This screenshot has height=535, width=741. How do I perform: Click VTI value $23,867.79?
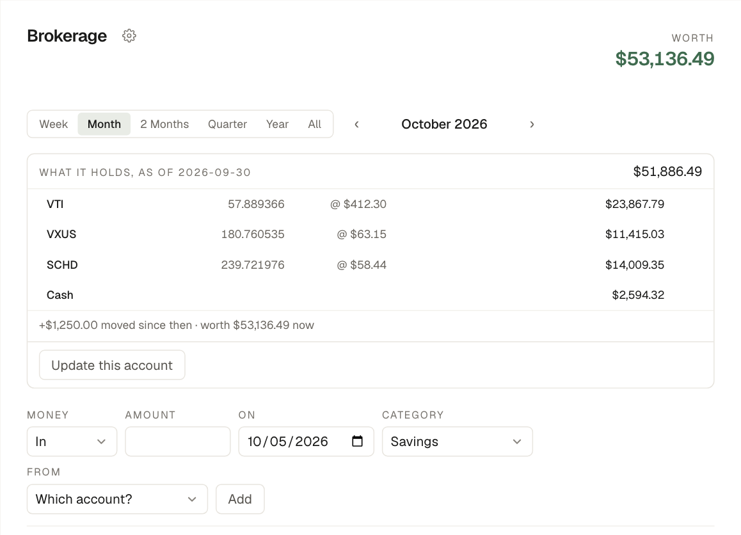coord(635,204)
